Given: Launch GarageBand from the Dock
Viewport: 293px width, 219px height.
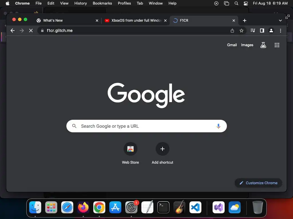Looking at the screenshot, I should pos(179,207).
